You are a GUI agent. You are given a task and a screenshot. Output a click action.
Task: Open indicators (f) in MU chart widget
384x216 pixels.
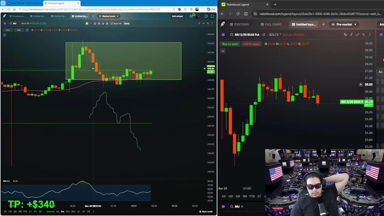(199, 23)
